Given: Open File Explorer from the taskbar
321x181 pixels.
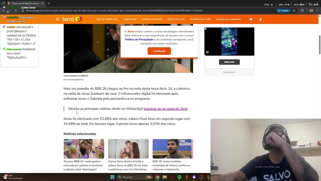Looking at the screenshot, I should point(165,177).
